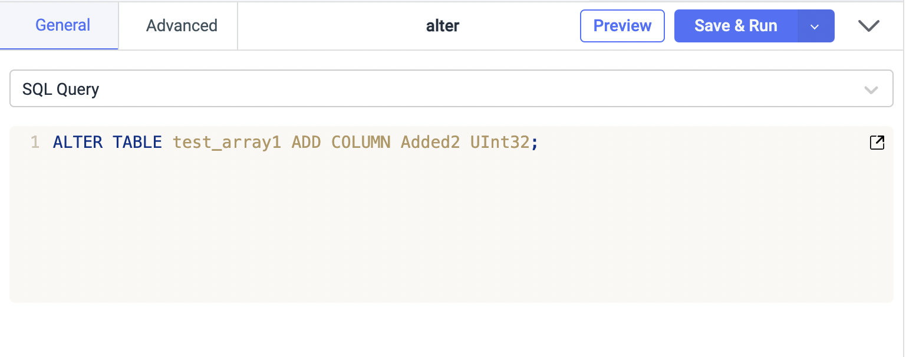
Task: Collapse the query panel with top-right chevron
Action: tap(868, 26)
